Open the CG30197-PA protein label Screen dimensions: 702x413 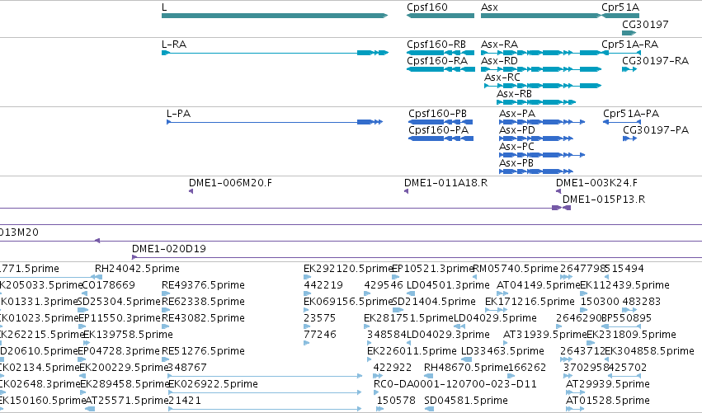(656, 130)
